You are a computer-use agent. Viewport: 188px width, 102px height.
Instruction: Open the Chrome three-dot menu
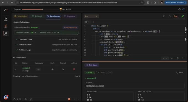click(x=185, y=2)
